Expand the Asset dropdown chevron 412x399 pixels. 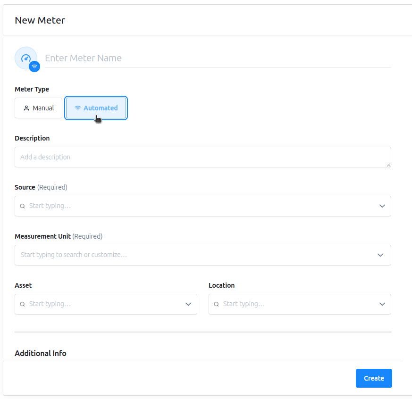[188, 304]
